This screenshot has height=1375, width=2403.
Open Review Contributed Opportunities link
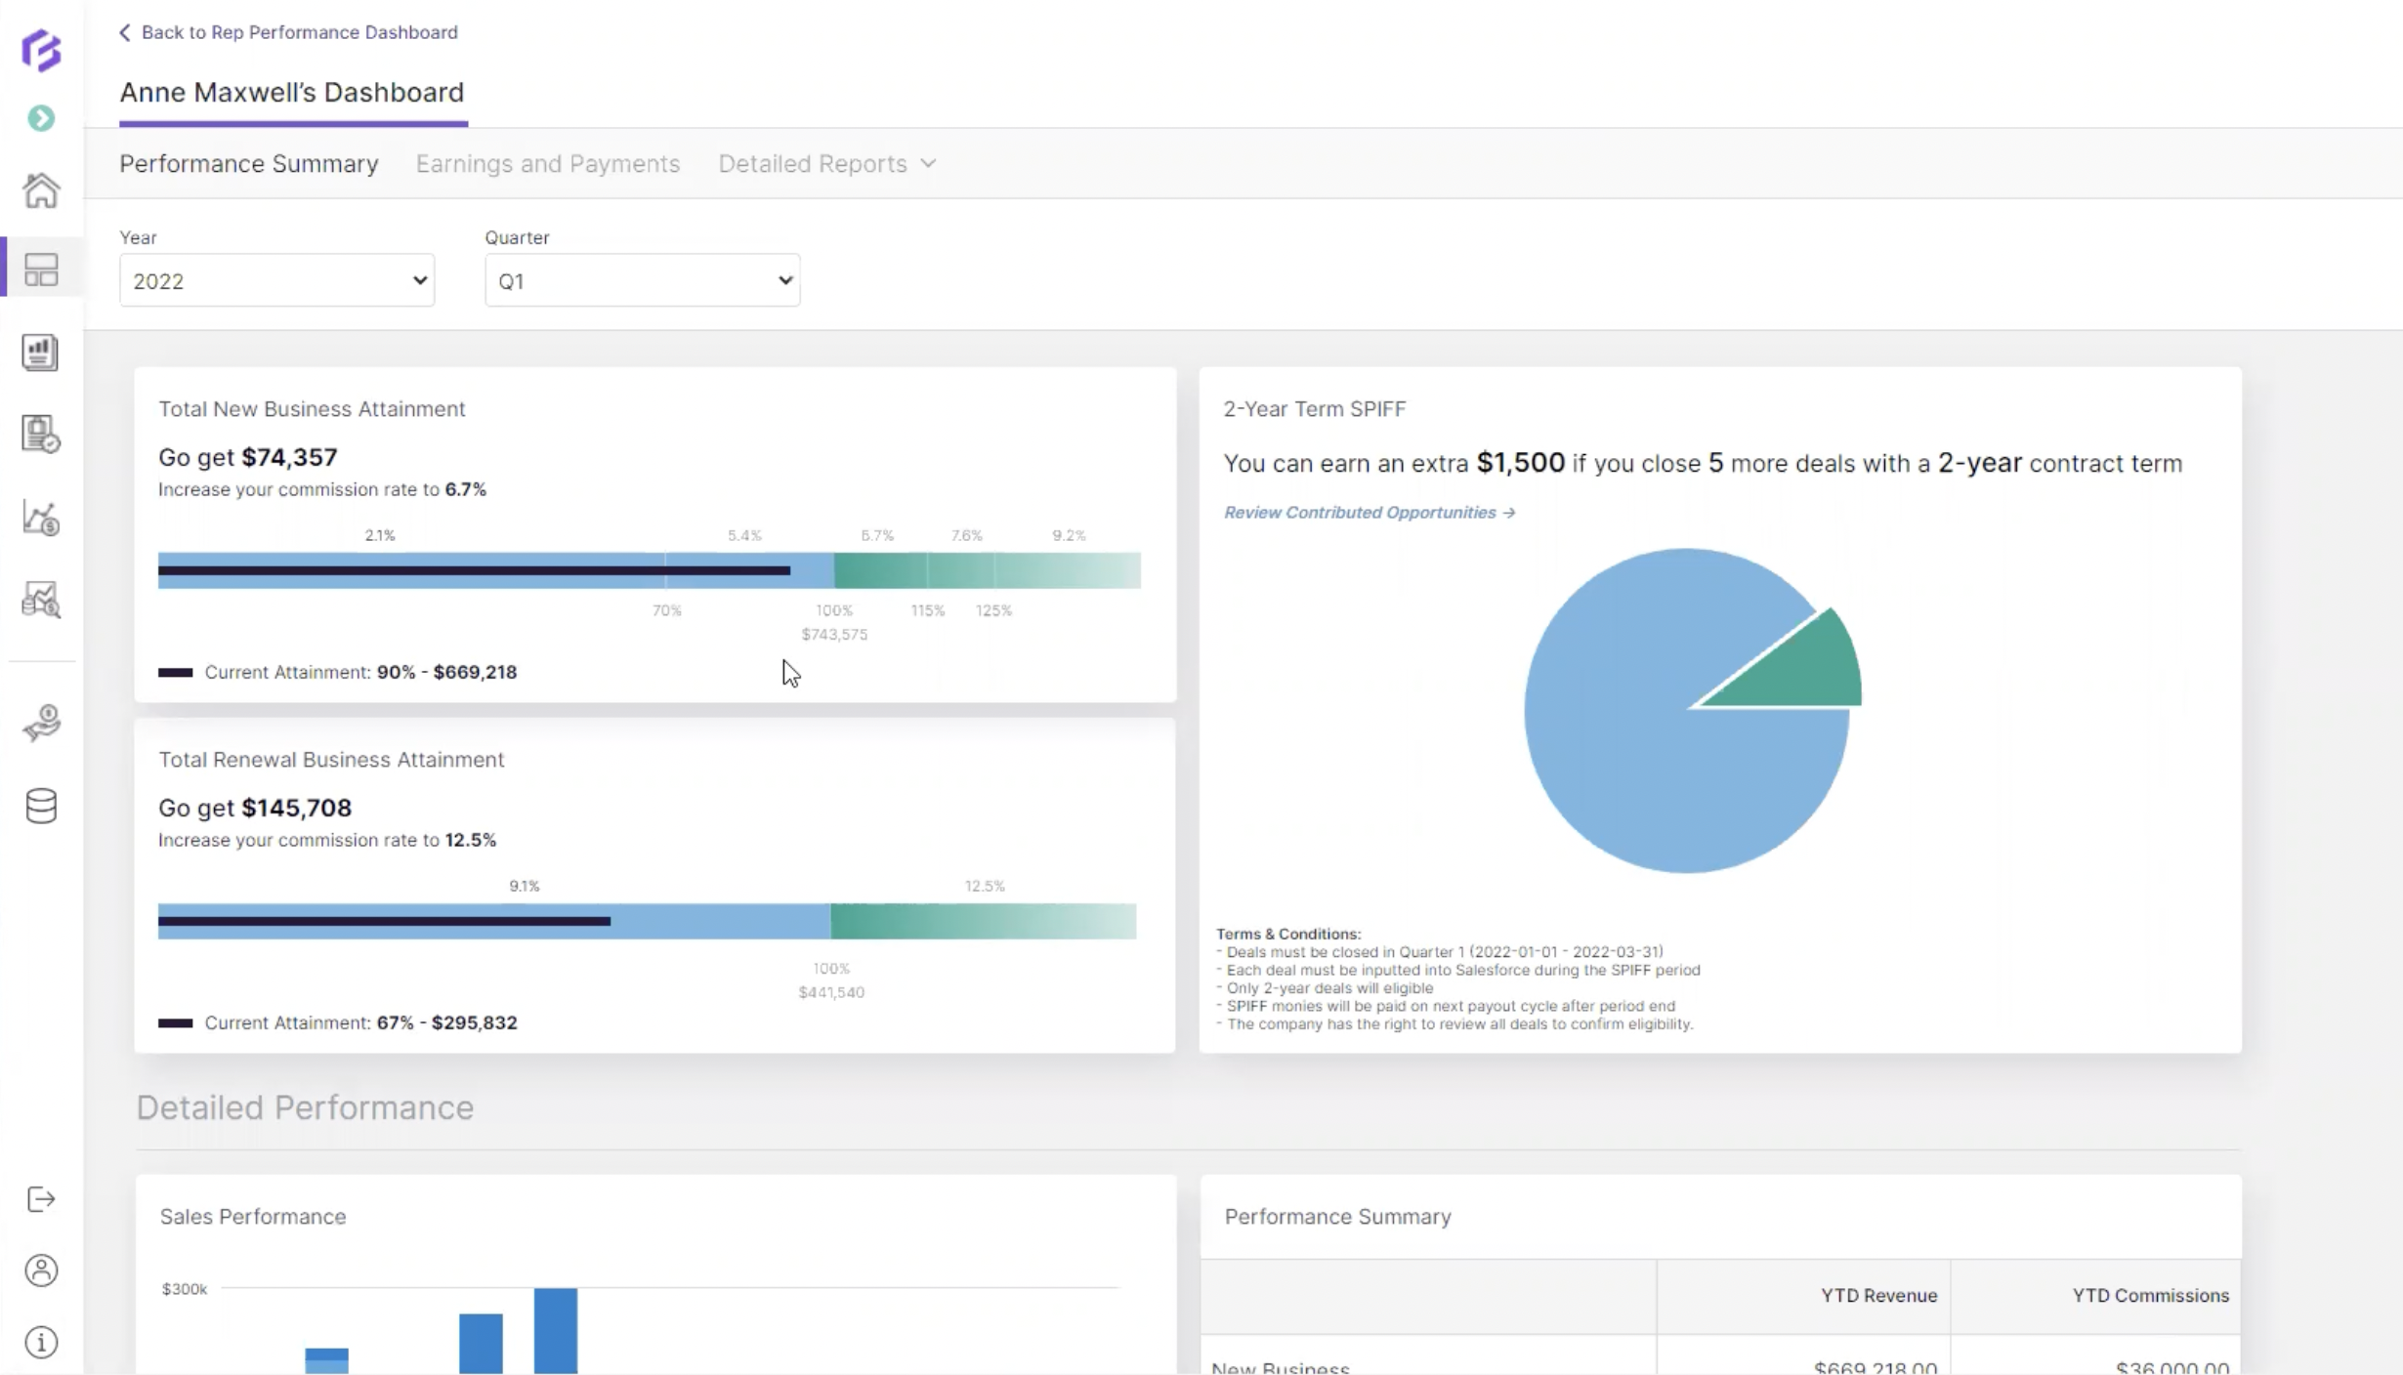point(1368,512)
